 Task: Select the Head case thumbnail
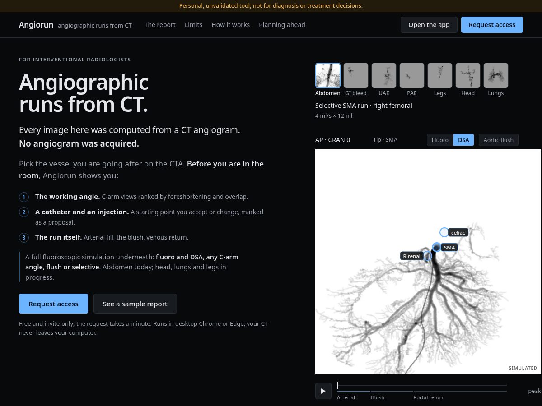coord(468,75)
